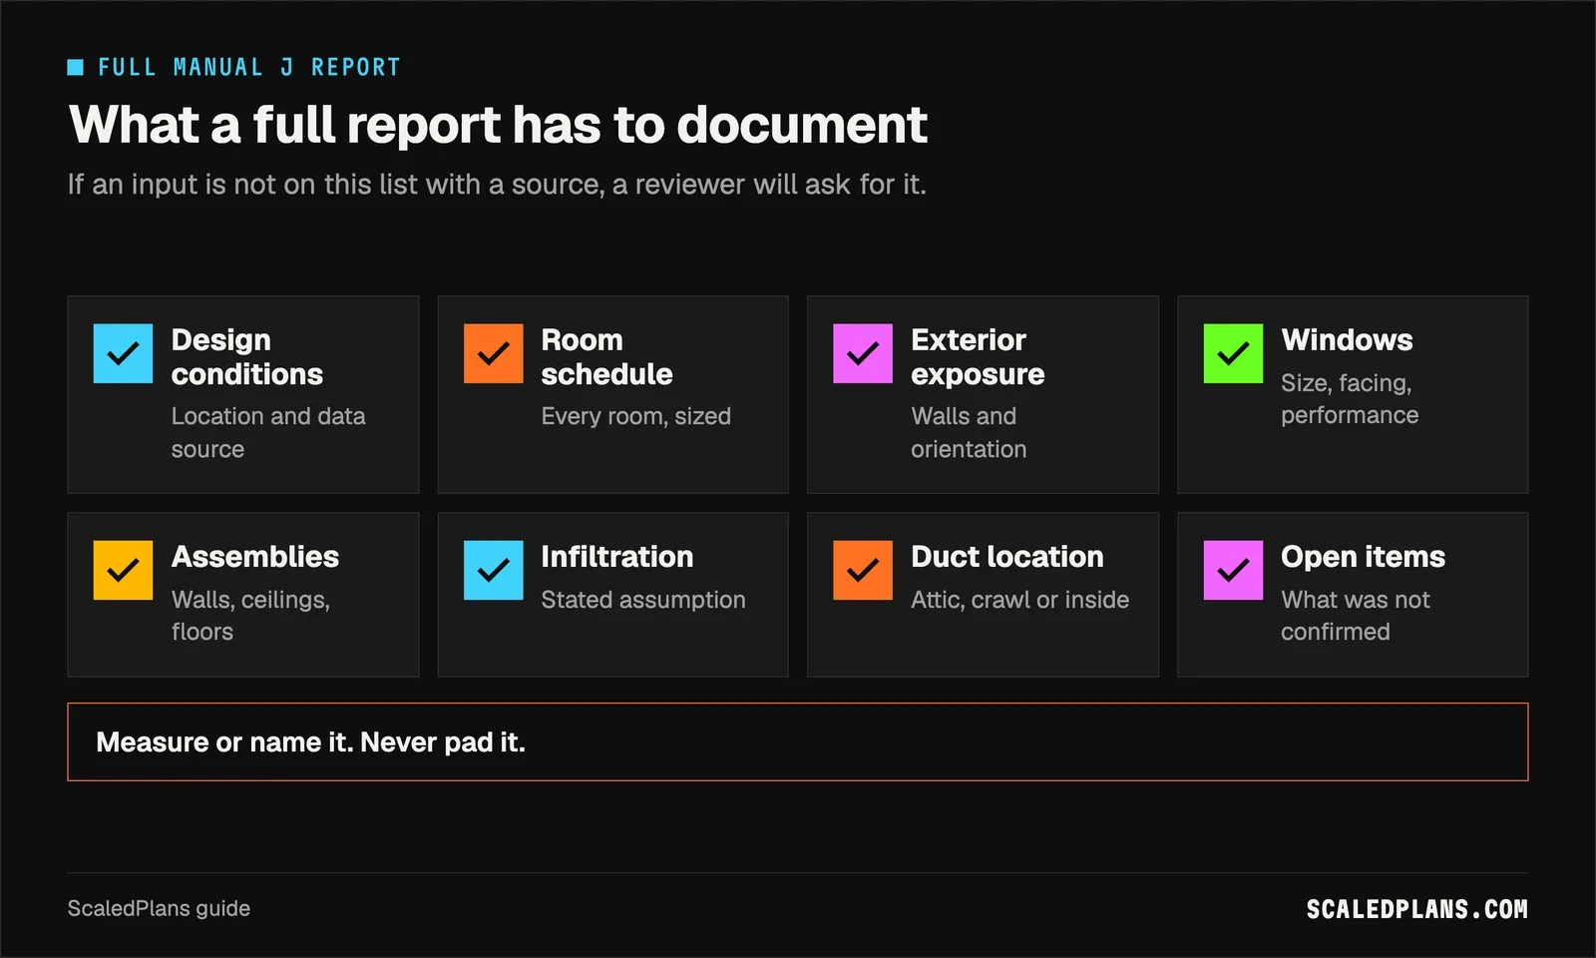Click the subtitle about a reviewer asking

pyautogui.click(x=497, y=185)
